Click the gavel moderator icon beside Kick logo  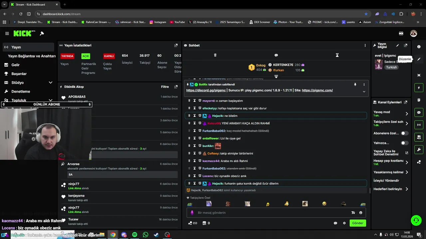tap(42, 34)
